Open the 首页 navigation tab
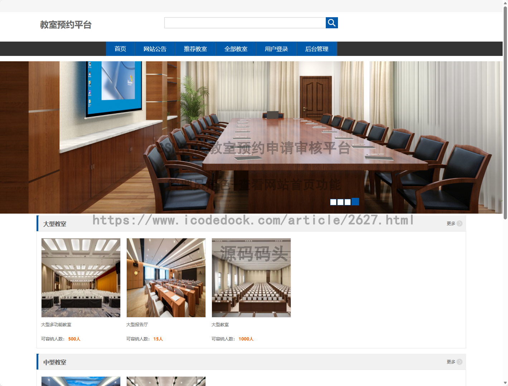 [x=120, y=49]
